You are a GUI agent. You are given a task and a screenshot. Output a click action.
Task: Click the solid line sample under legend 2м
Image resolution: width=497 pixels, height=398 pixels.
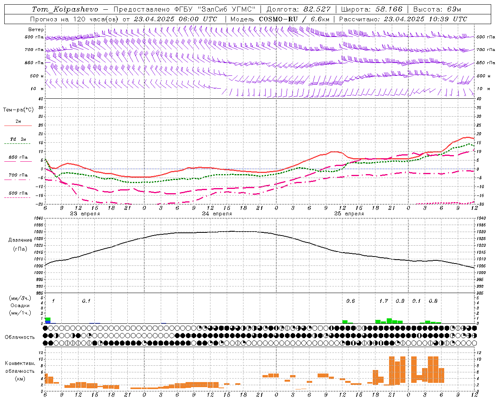(x=18, y=126)
